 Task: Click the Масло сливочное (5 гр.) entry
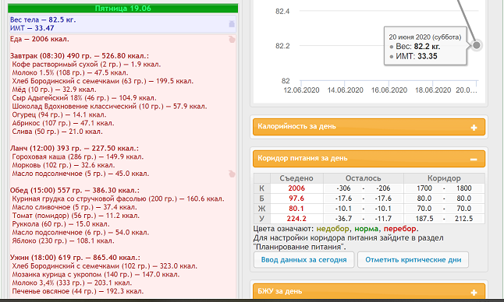74,207
